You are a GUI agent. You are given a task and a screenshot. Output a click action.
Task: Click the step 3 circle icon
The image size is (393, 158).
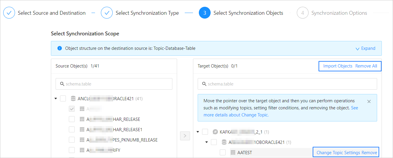[x=205, y=13]
